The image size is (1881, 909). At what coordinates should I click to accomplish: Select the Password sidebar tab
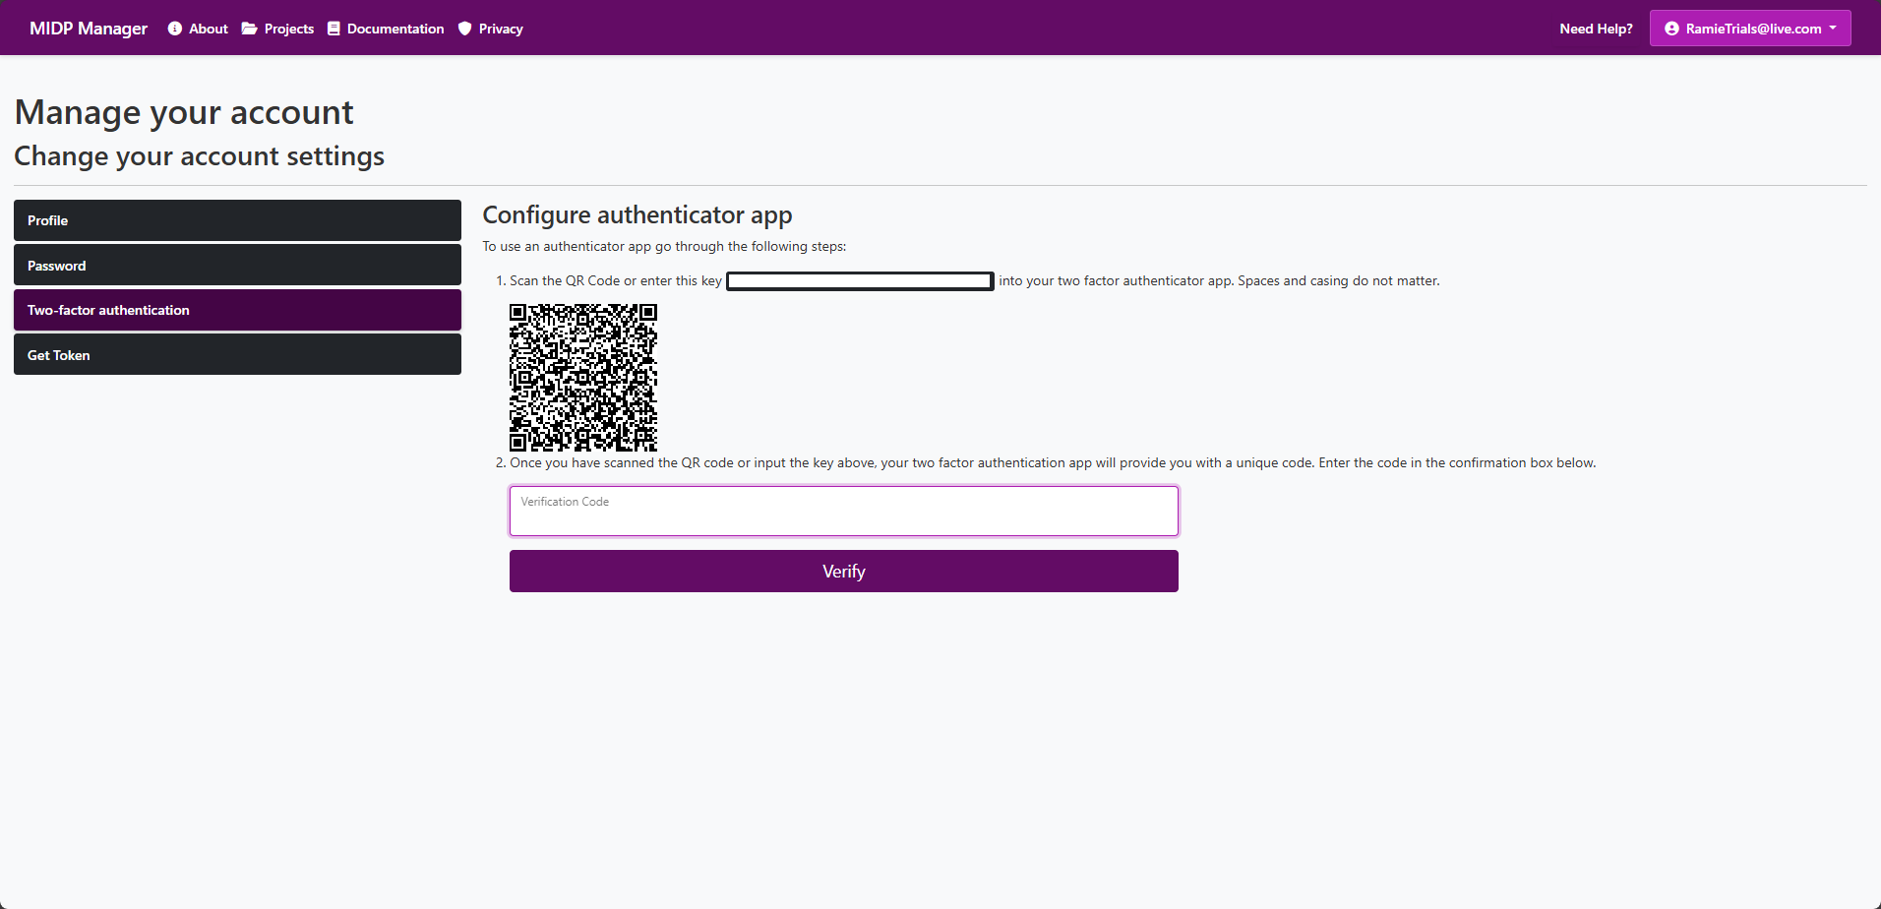pyautogui.click(x=237, y=266)
